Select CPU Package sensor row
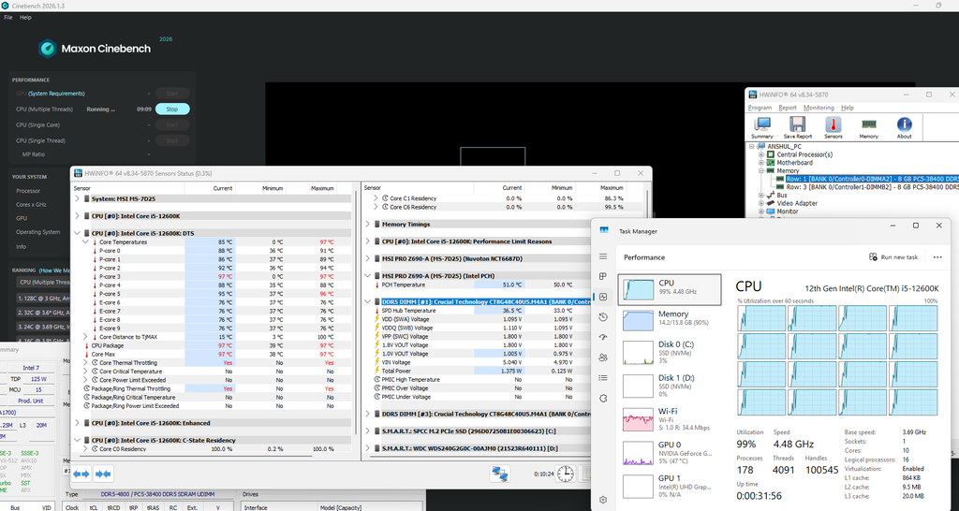 [x=213, y=345]
